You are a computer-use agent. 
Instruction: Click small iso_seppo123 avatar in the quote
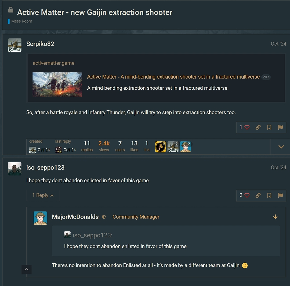tap(67, 235)
